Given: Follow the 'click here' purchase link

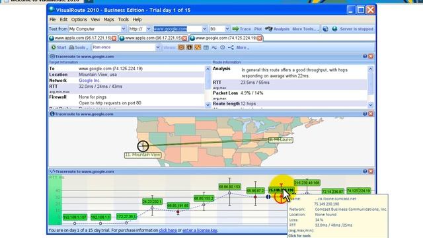Looking at the screenshot, I should 168,230.
